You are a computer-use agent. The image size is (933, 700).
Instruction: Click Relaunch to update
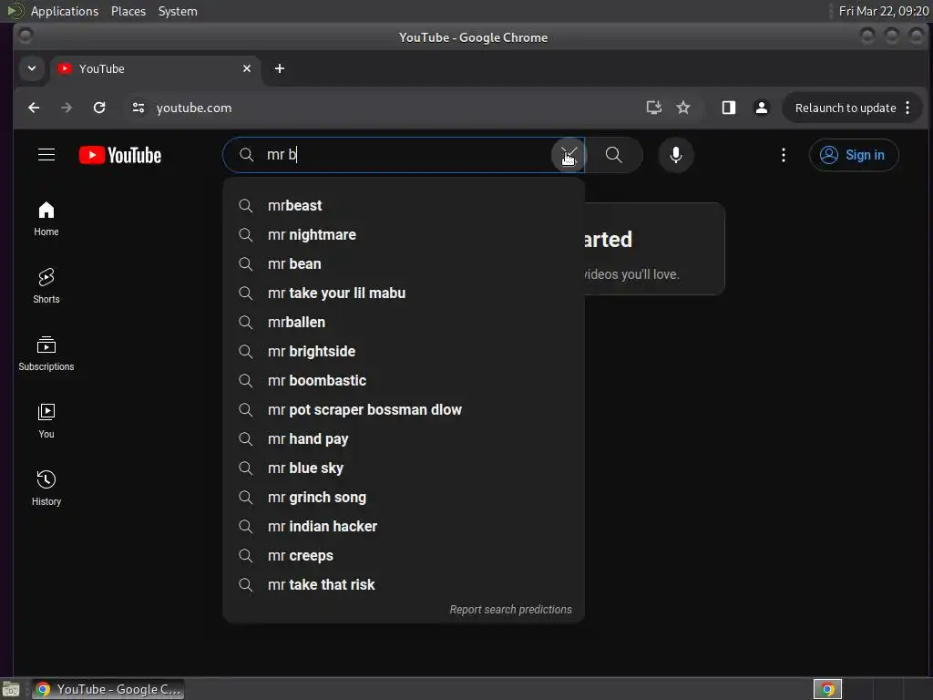point(845,108)
